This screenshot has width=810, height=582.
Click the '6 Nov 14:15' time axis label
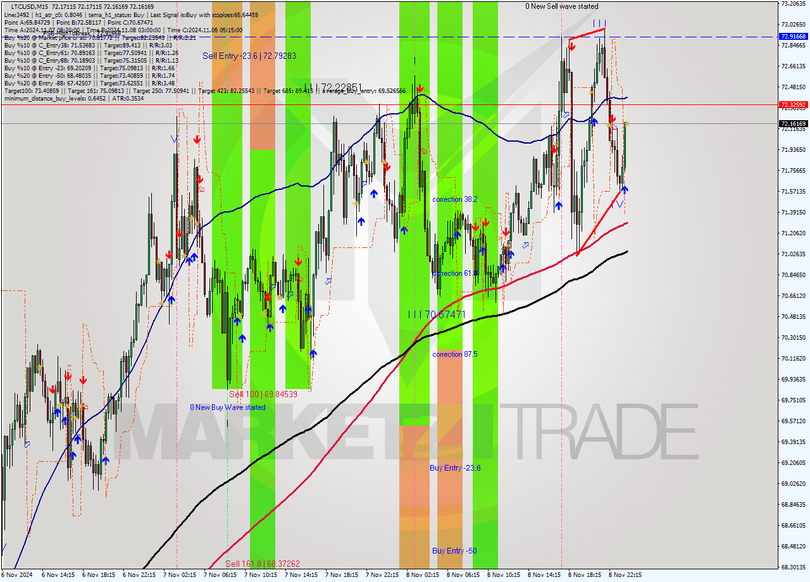pyautogui.click(x=59, y=575)
